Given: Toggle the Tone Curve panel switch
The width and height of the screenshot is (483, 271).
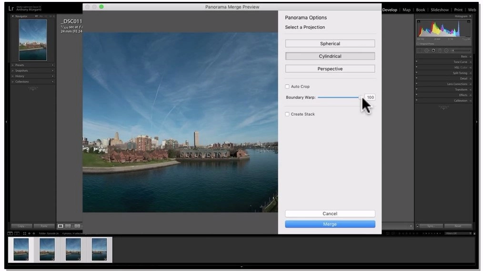Looking at the screenshot, I should pyautogui.click(x=416, y=61).
